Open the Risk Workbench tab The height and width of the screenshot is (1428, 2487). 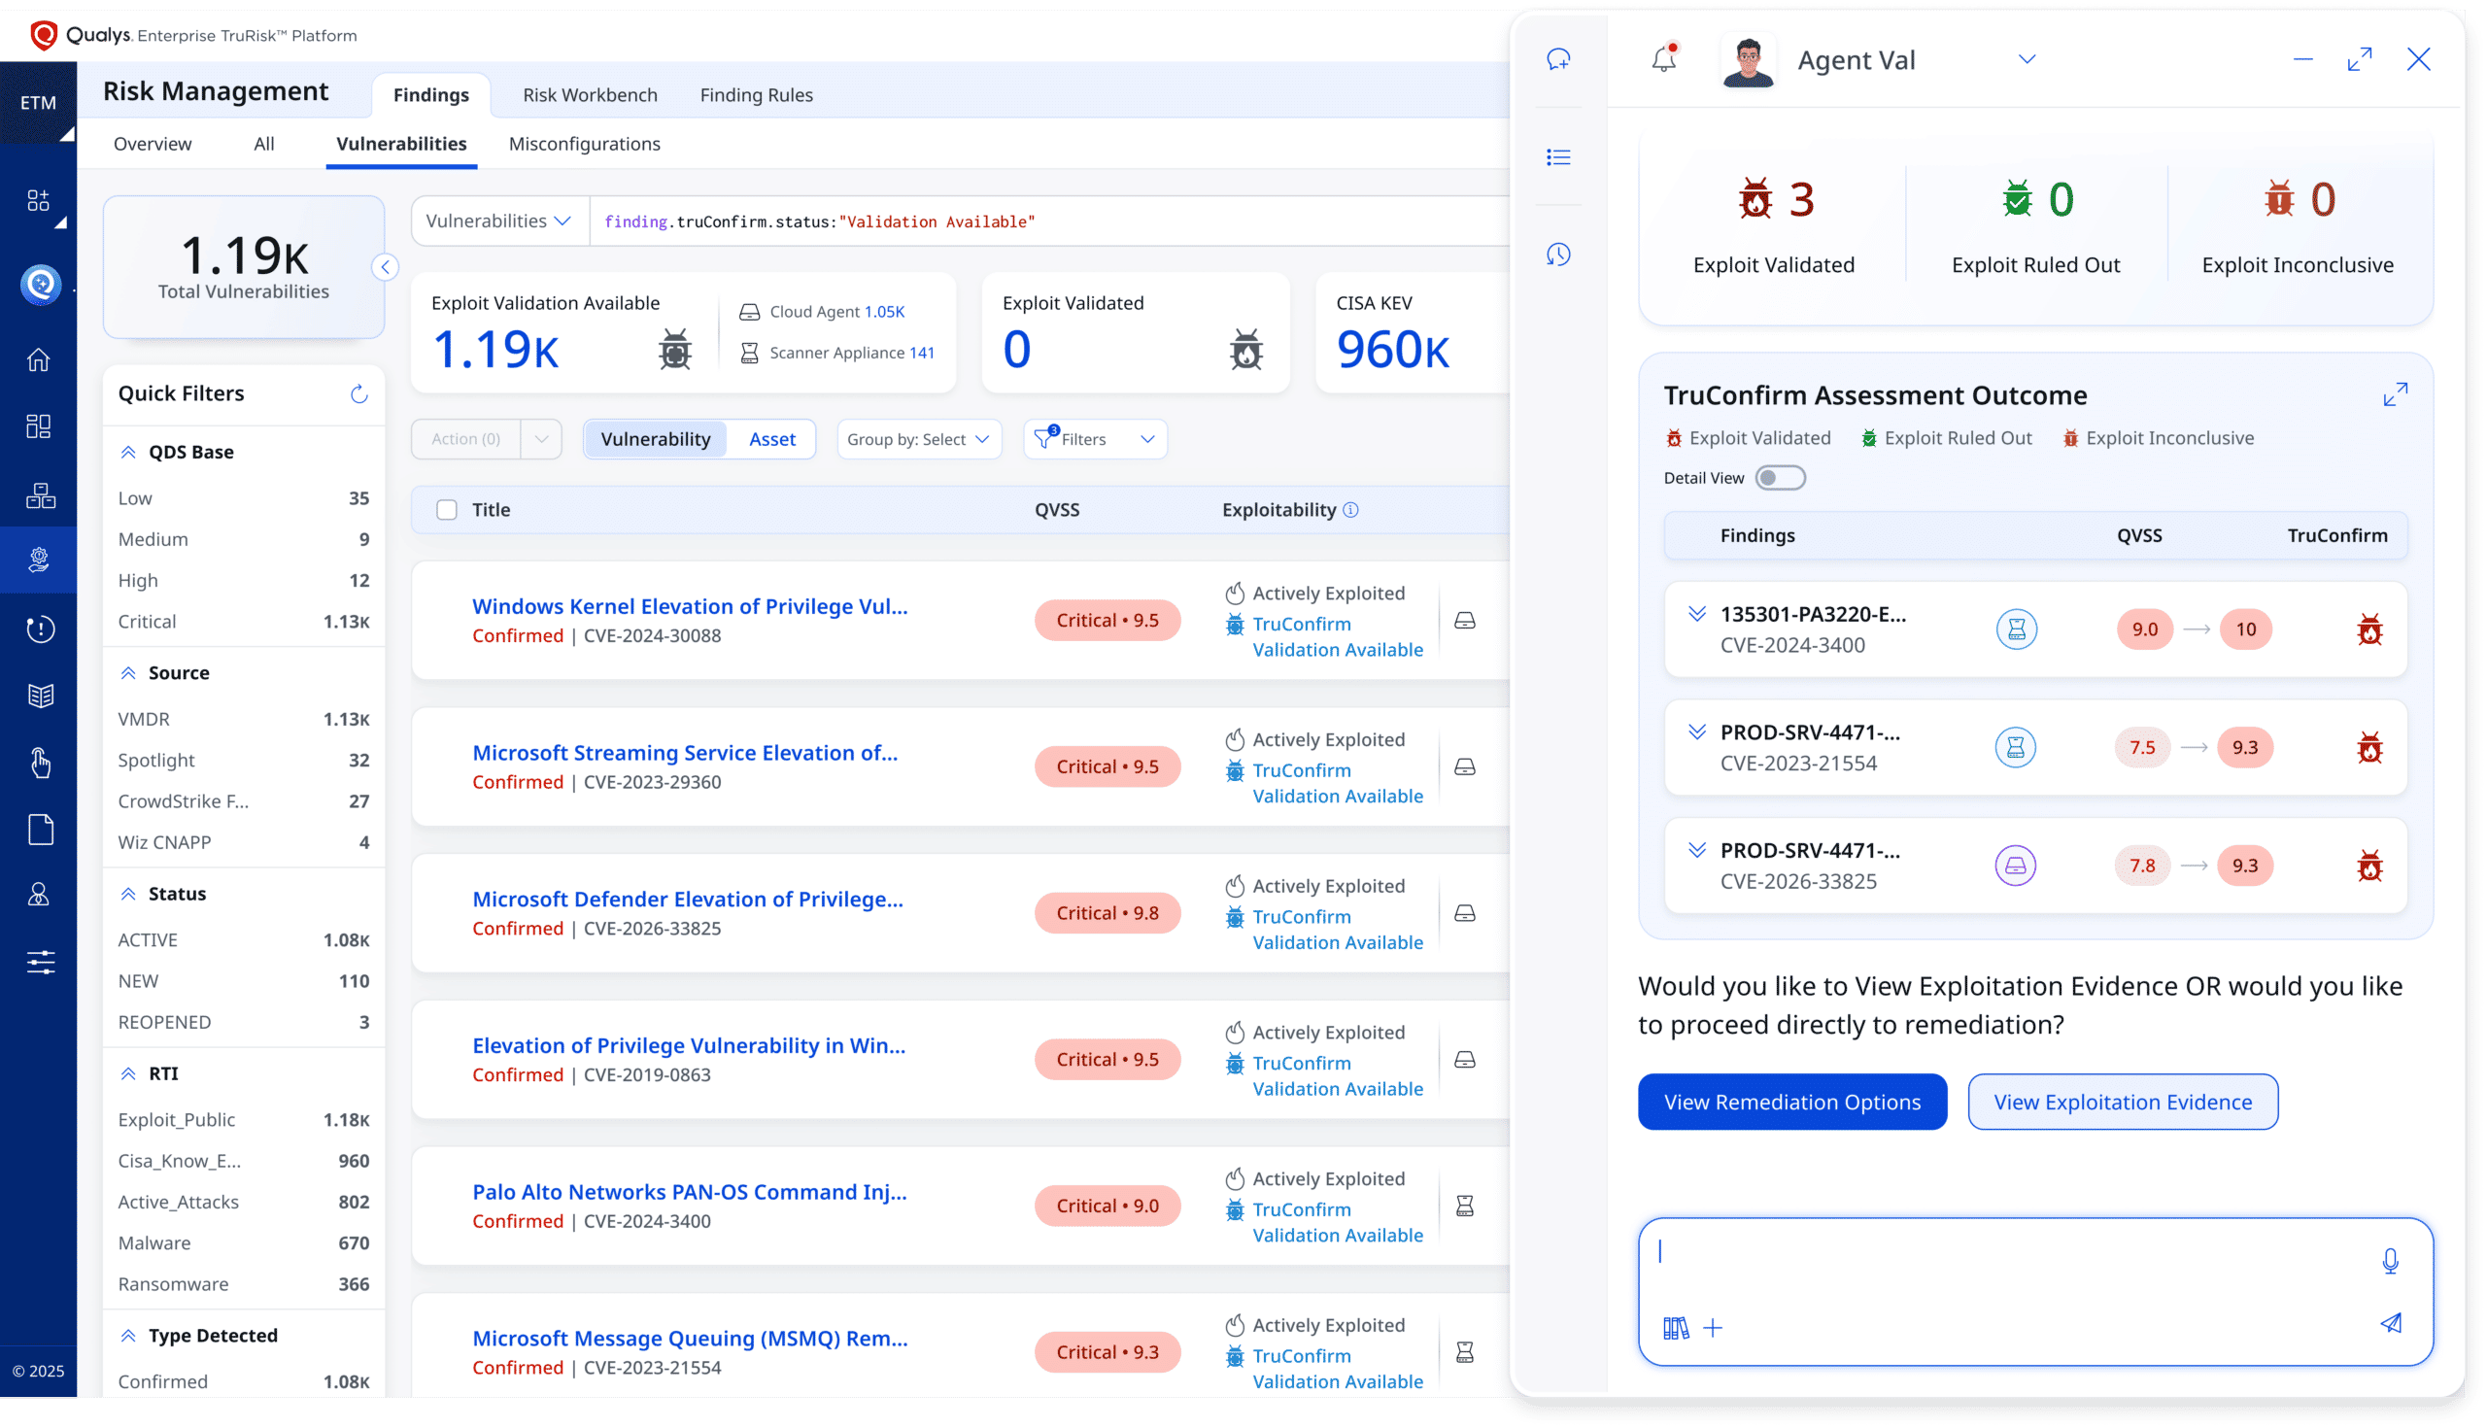[590, 95]
